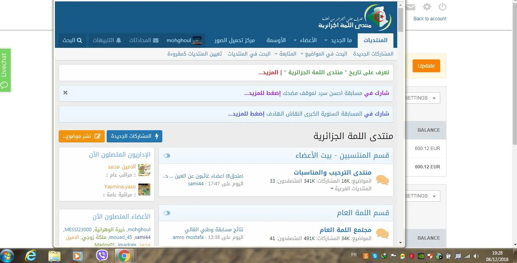
Task: Open the المحادثات conversations envelope
Action: tap(144, 40)
